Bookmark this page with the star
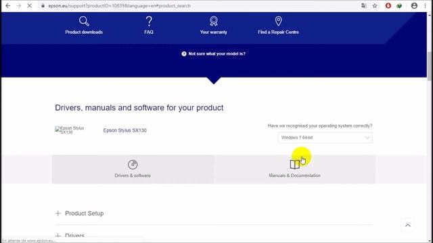 pyautogui.click(x=375, y=5)
